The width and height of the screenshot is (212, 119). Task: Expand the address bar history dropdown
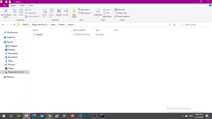click(170, 25)
